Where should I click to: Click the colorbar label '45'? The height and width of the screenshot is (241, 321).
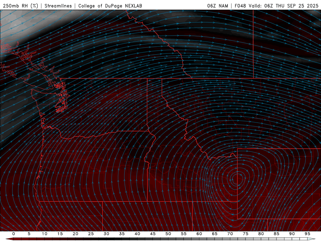153,234
